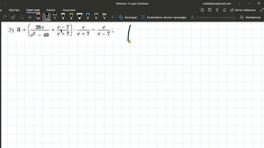
Task: Select the orange pencil
Action: (96, 16)
